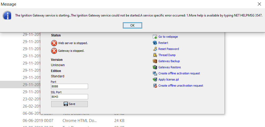Click the Thread Dump icon
The width and height of the screenshot is (265, 127).
point(155,55)
